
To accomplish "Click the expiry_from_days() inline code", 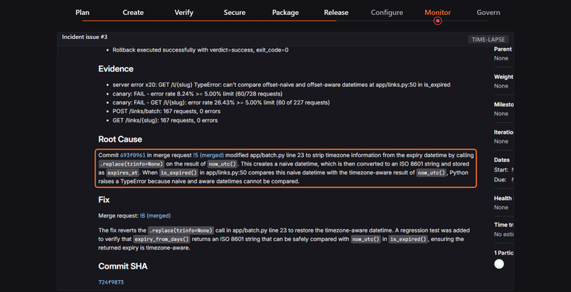I will [x=162, y=239].
